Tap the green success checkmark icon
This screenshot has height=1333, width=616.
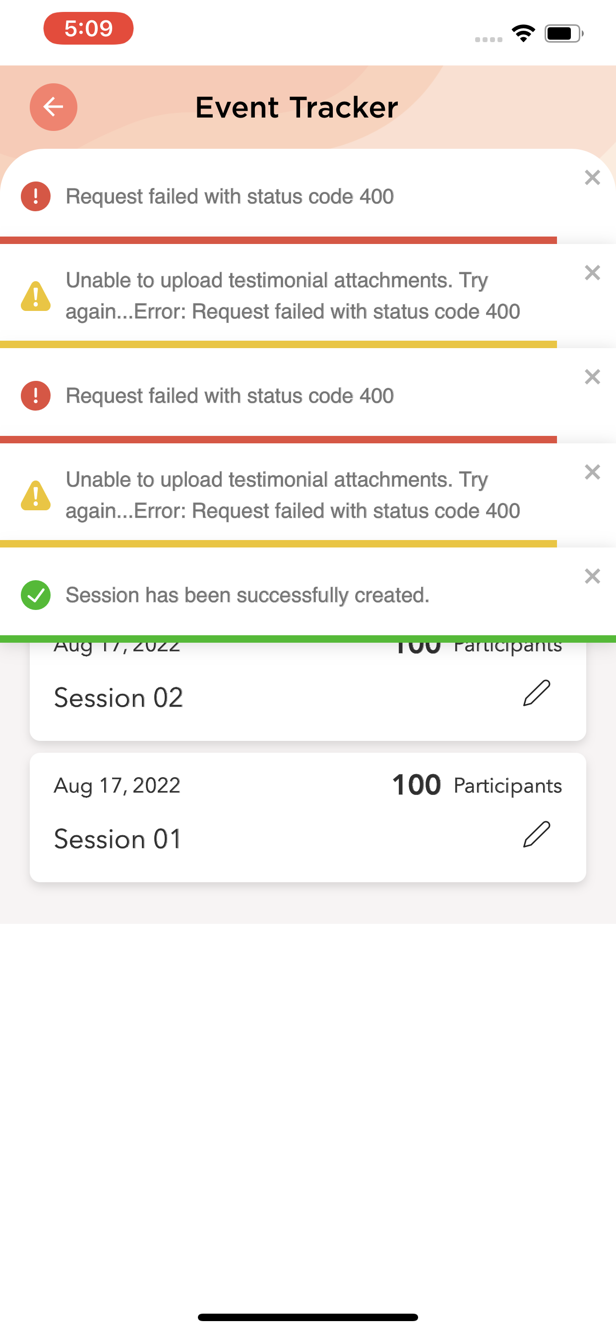pyautogui.click(x=36, y=595)
